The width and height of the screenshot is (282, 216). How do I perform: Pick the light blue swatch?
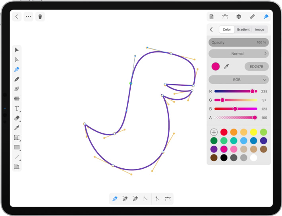[x=243, y=141]
